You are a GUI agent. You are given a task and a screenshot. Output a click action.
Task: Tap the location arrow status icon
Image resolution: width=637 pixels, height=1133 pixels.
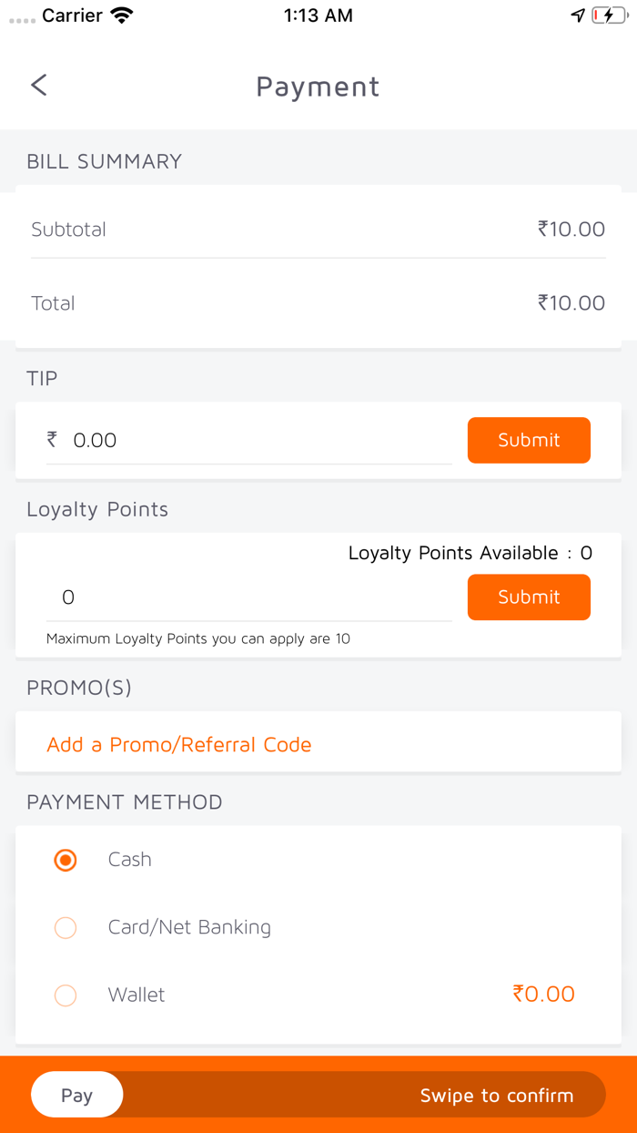577,15
